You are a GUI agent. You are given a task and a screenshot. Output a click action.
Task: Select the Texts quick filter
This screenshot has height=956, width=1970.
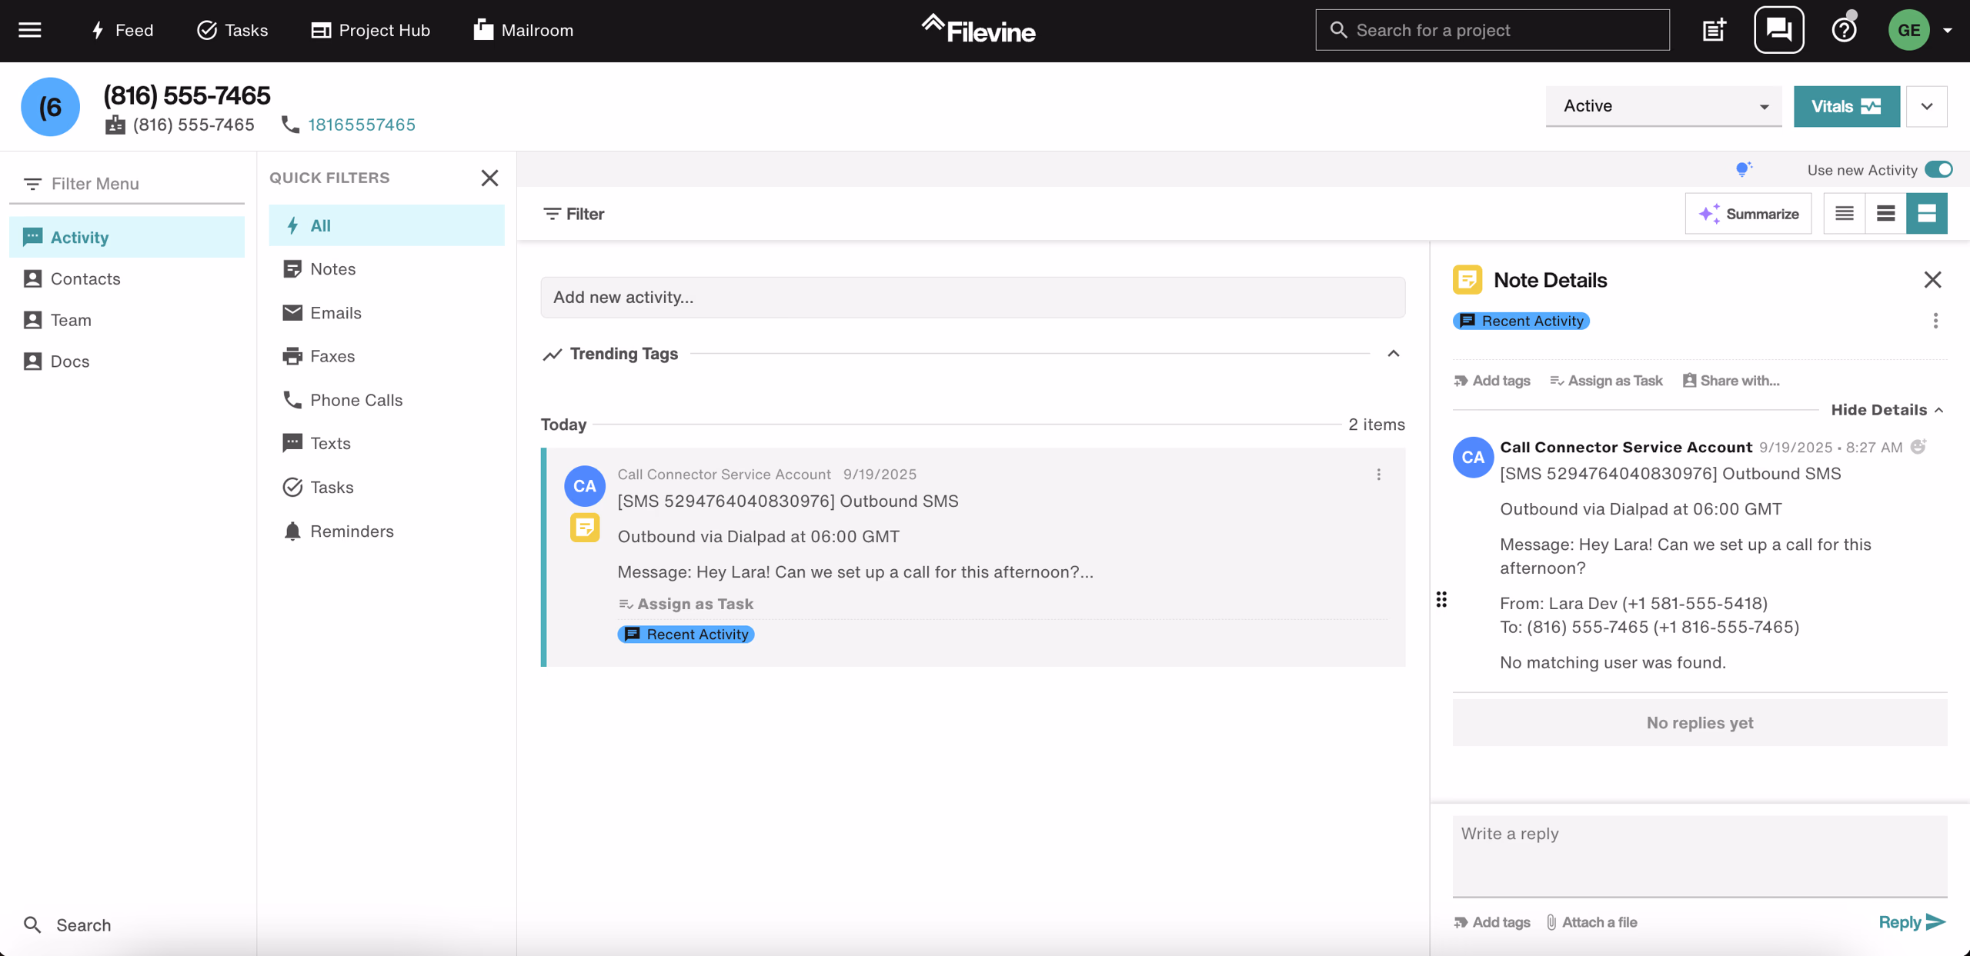coord(331,442)
